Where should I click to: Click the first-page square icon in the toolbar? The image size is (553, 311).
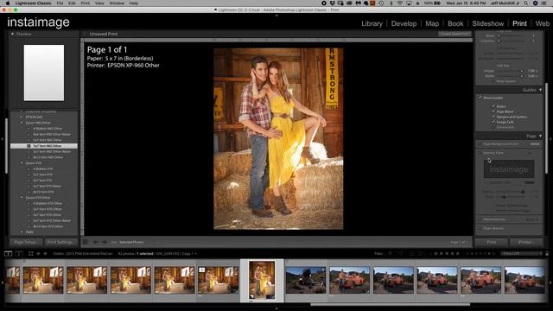click(x=85, y=242)
